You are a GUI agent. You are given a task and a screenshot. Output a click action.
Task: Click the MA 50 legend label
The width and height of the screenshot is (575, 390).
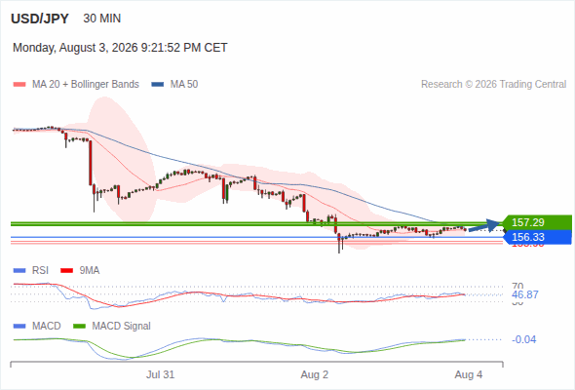pos(184,85)
